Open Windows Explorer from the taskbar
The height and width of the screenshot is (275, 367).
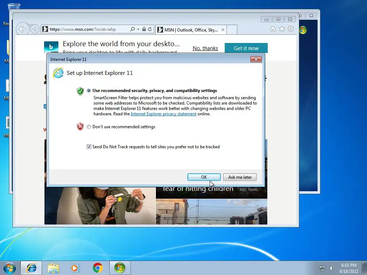[x=53, y=268]
